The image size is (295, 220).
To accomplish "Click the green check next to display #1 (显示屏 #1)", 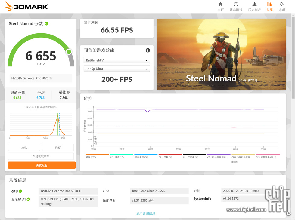I will [28, 199].
